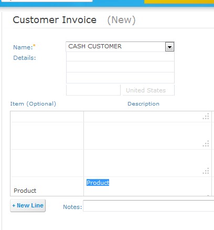Grab the second description row resize handle
214x230 pixels.
[x=206, y=143]
